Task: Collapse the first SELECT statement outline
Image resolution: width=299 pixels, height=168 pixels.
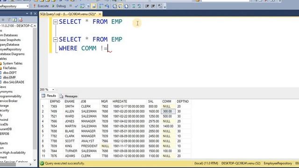Action: tap(56, 22)
